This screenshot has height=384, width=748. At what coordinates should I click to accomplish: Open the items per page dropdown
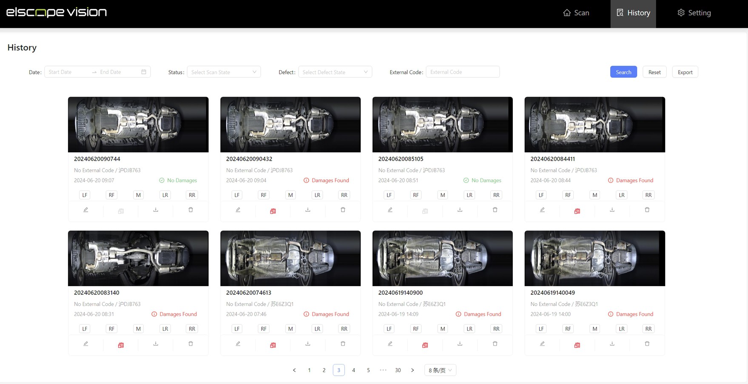point(440,370)
